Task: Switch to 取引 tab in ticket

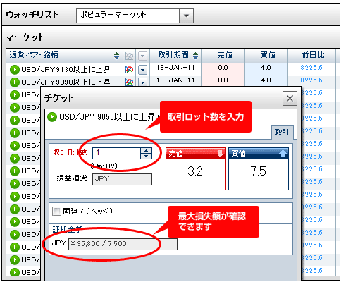Action: (x=283, y=133)
